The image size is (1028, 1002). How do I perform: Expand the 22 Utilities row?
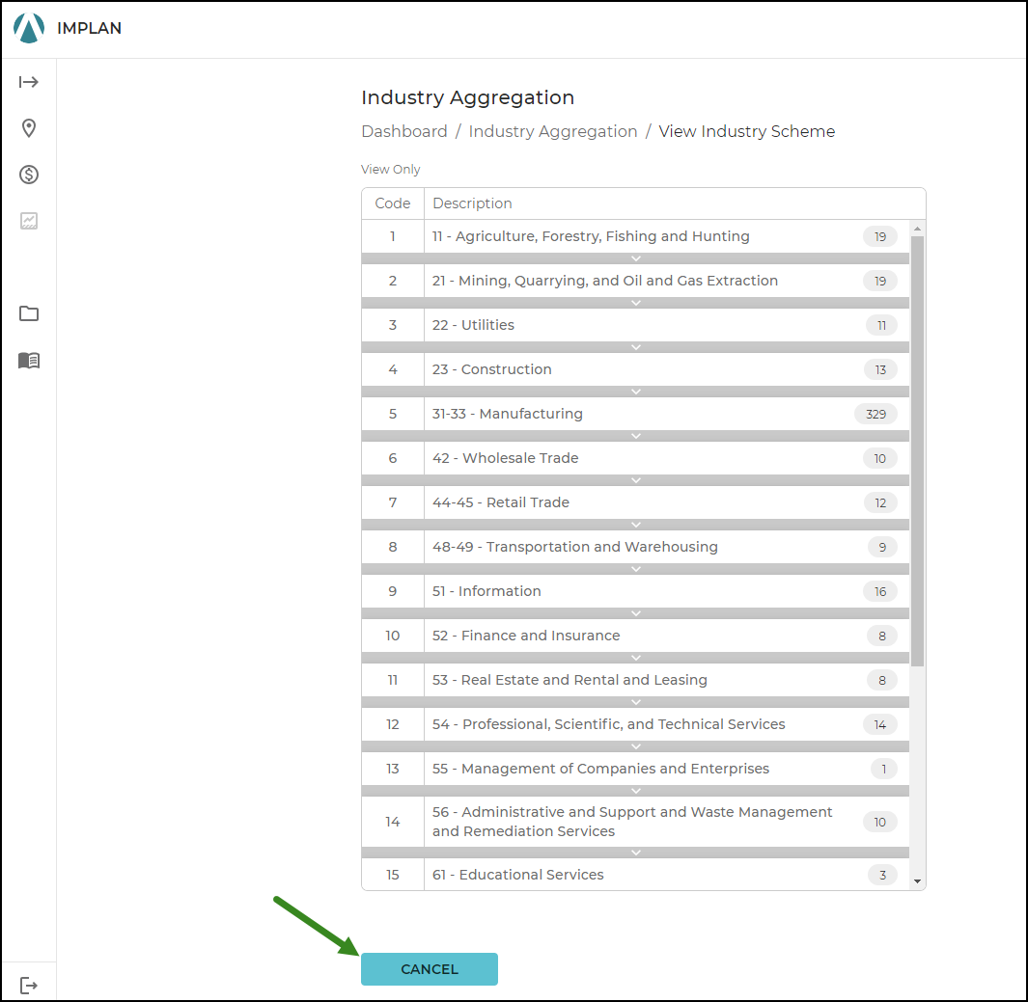[635, 347]
